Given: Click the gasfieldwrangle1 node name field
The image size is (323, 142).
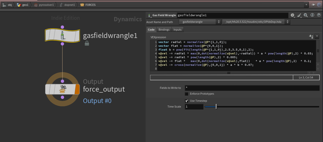Looking at the screenshot, I should tap(233, 15).
